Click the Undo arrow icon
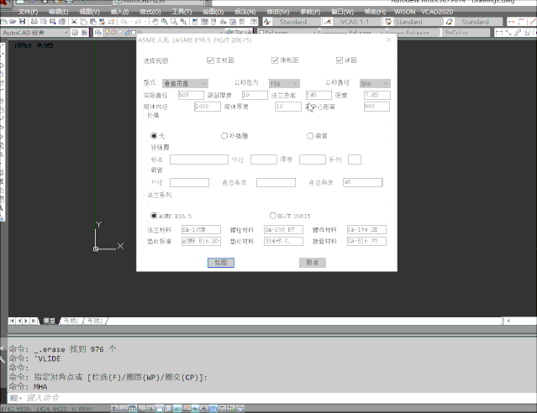This screenshot has height=413, width=537. click(x=124, y=22)
